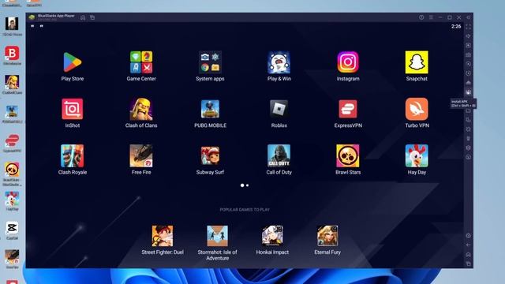Select Stormshot: Isle of Adventure game
The image size is (505, 284).
click(218, 236)
